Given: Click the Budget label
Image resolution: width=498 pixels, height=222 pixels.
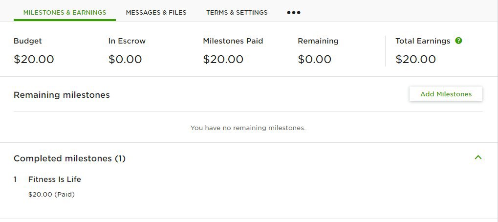Looking at the screenshot, I should 28,41.
